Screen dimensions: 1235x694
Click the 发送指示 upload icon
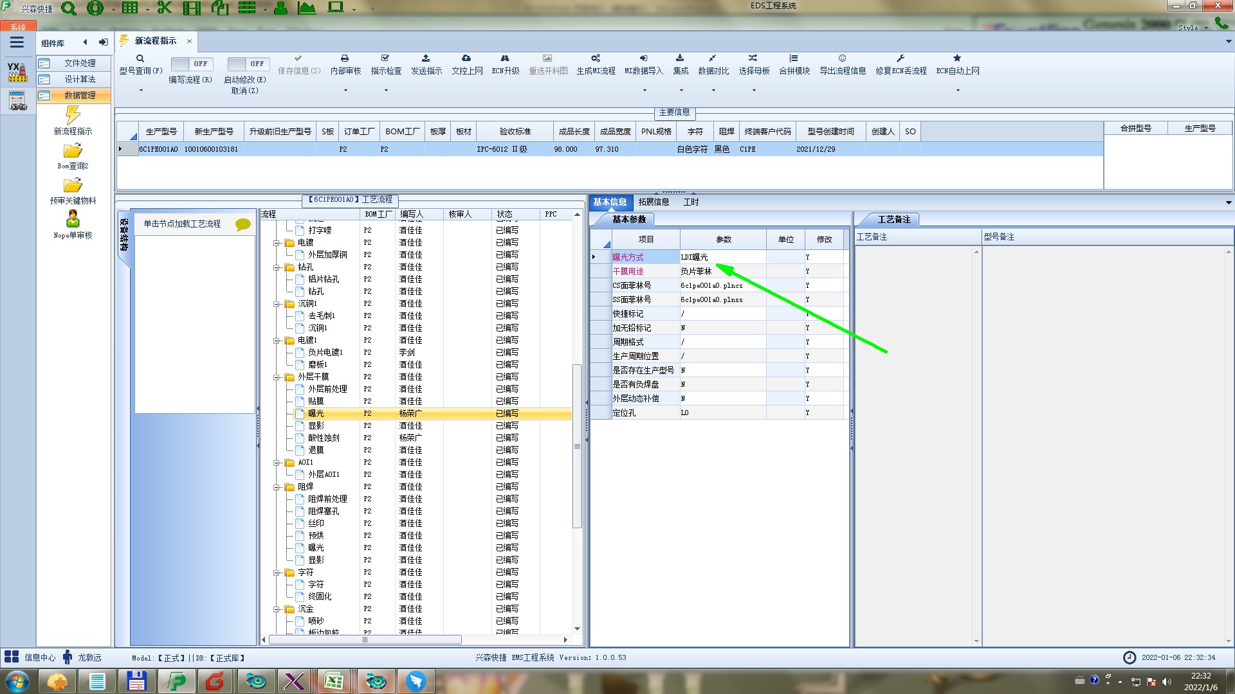(426, 58)
